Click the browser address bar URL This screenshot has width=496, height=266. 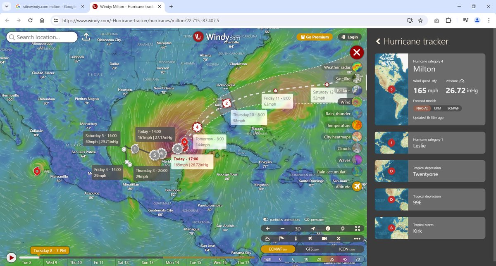click(141, 20)
